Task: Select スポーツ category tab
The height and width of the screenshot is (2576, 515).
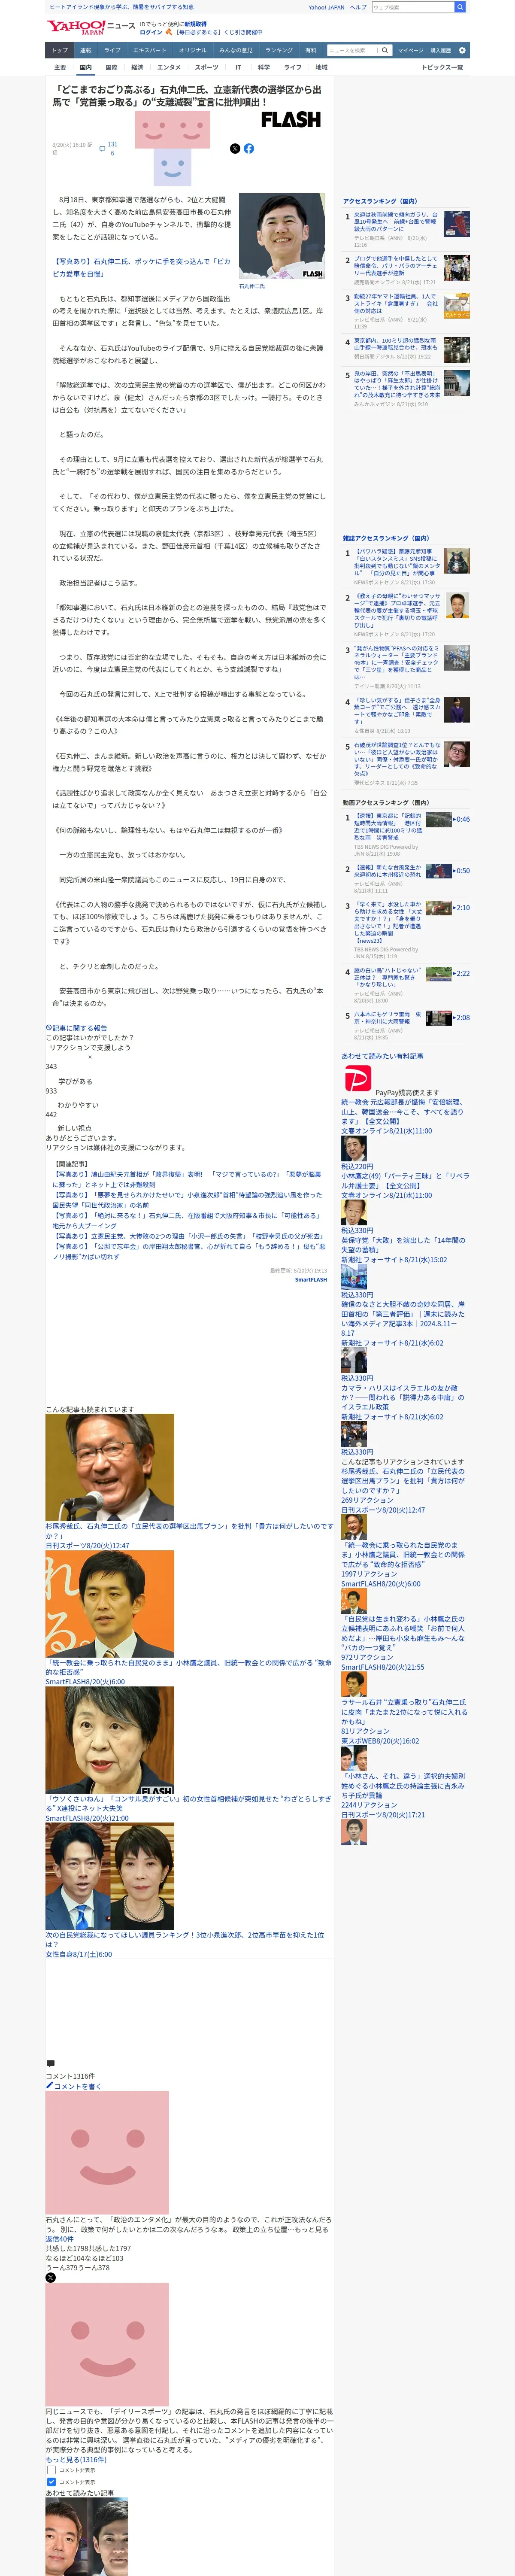Action: click(206, 68)
